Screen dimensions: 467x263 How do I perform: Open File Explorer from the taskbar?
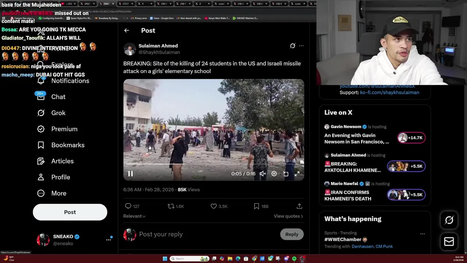coord(230,259)
